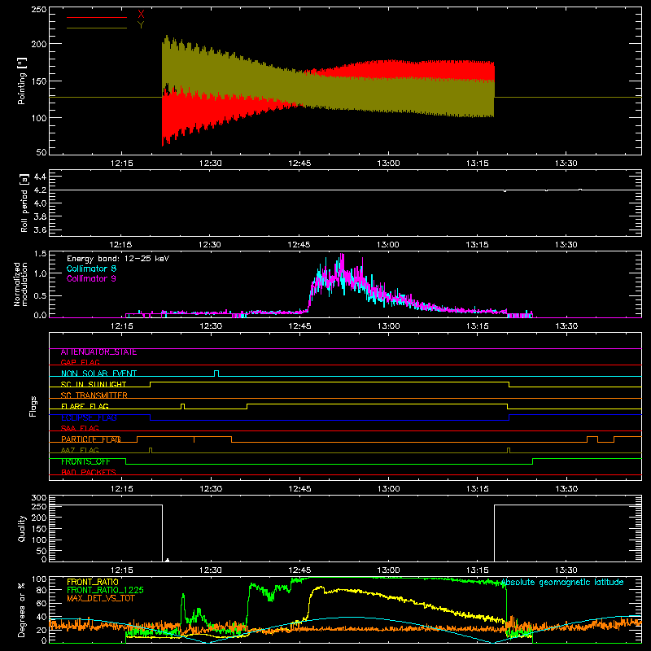651x651 pixels.
Task: Select the ATTENUATOR_STATE flag label
Action: 98,352
